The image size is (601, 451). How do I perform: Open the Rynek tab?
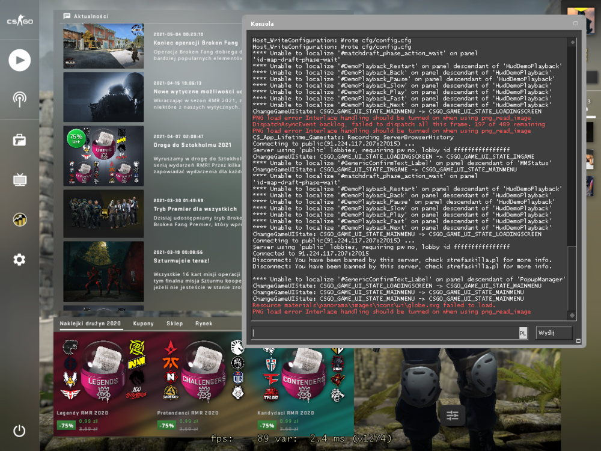(204, 324)
